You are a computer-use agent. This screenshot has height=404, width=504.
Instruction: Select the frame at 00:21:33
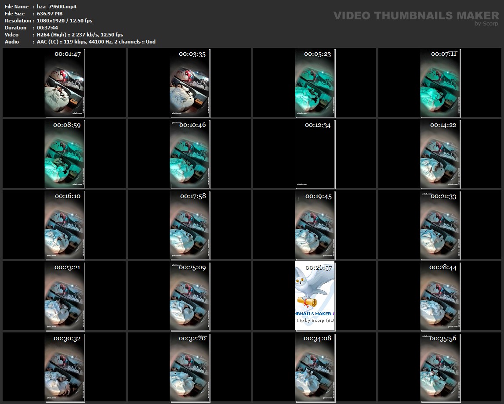pyautogui.click(x=440, y=225)
